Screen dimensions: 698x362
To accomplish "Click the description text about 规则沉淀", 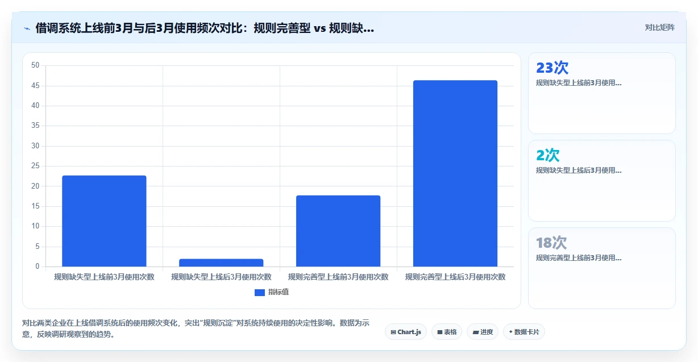I will 196,328.
